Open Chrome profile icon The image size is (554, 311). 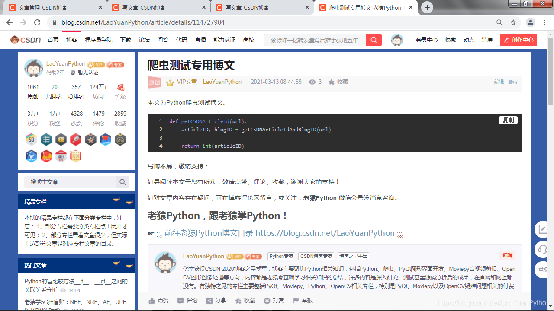coord(530,22)
